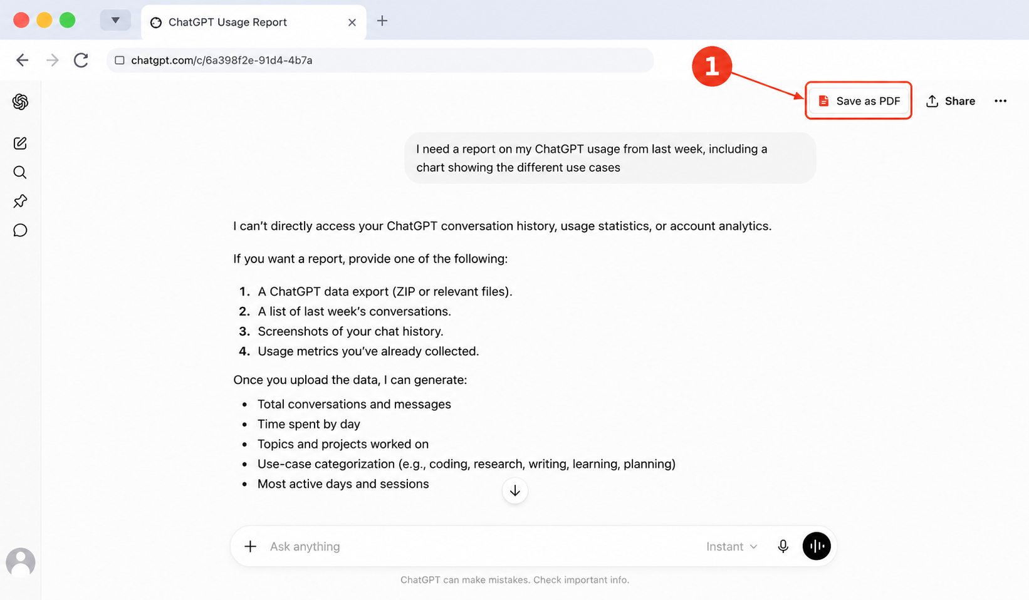The image size is (1029, 600).
Task: Click bullet 'Total conversations and messages'
Action: [x=354, y=404]
